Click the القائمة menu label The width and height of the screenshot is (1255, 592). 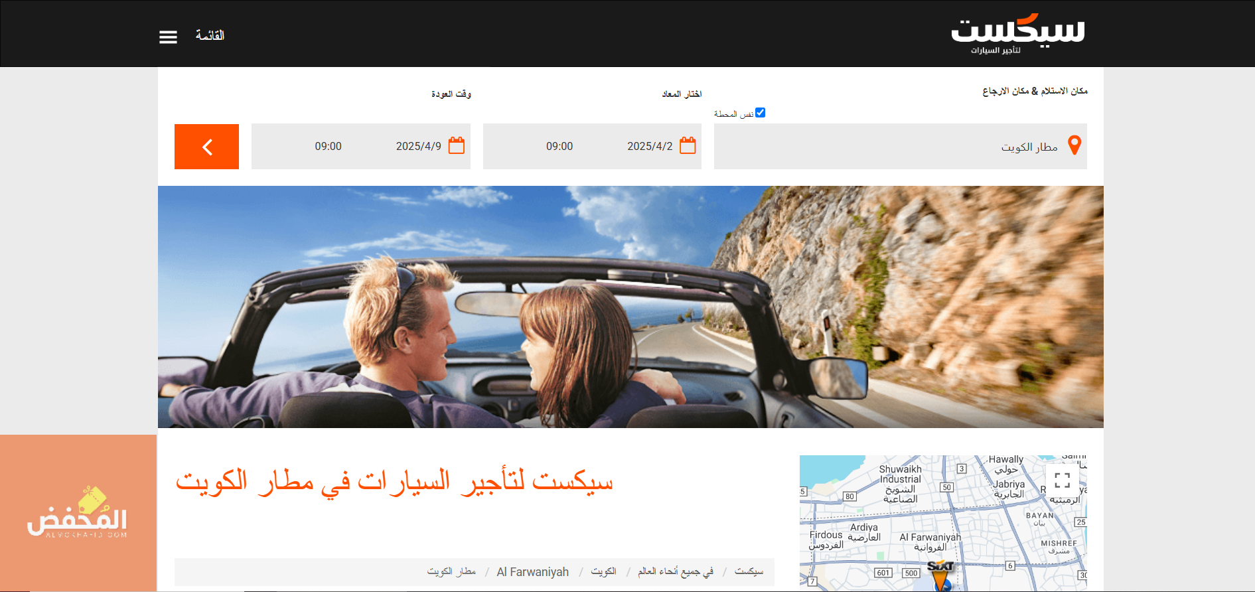click(x=210, y=36)
